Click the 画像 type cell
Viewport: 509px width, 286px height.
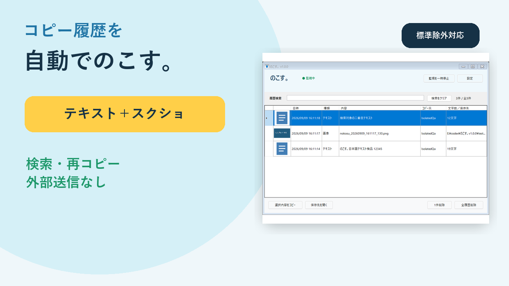tap(330, 133)
